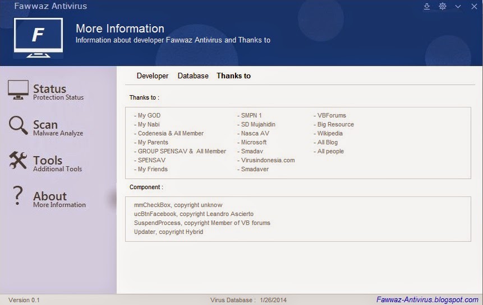Screen dimensions: 483x305
Task: Select the Thanks to tab
Action: (x=233, y=76)
